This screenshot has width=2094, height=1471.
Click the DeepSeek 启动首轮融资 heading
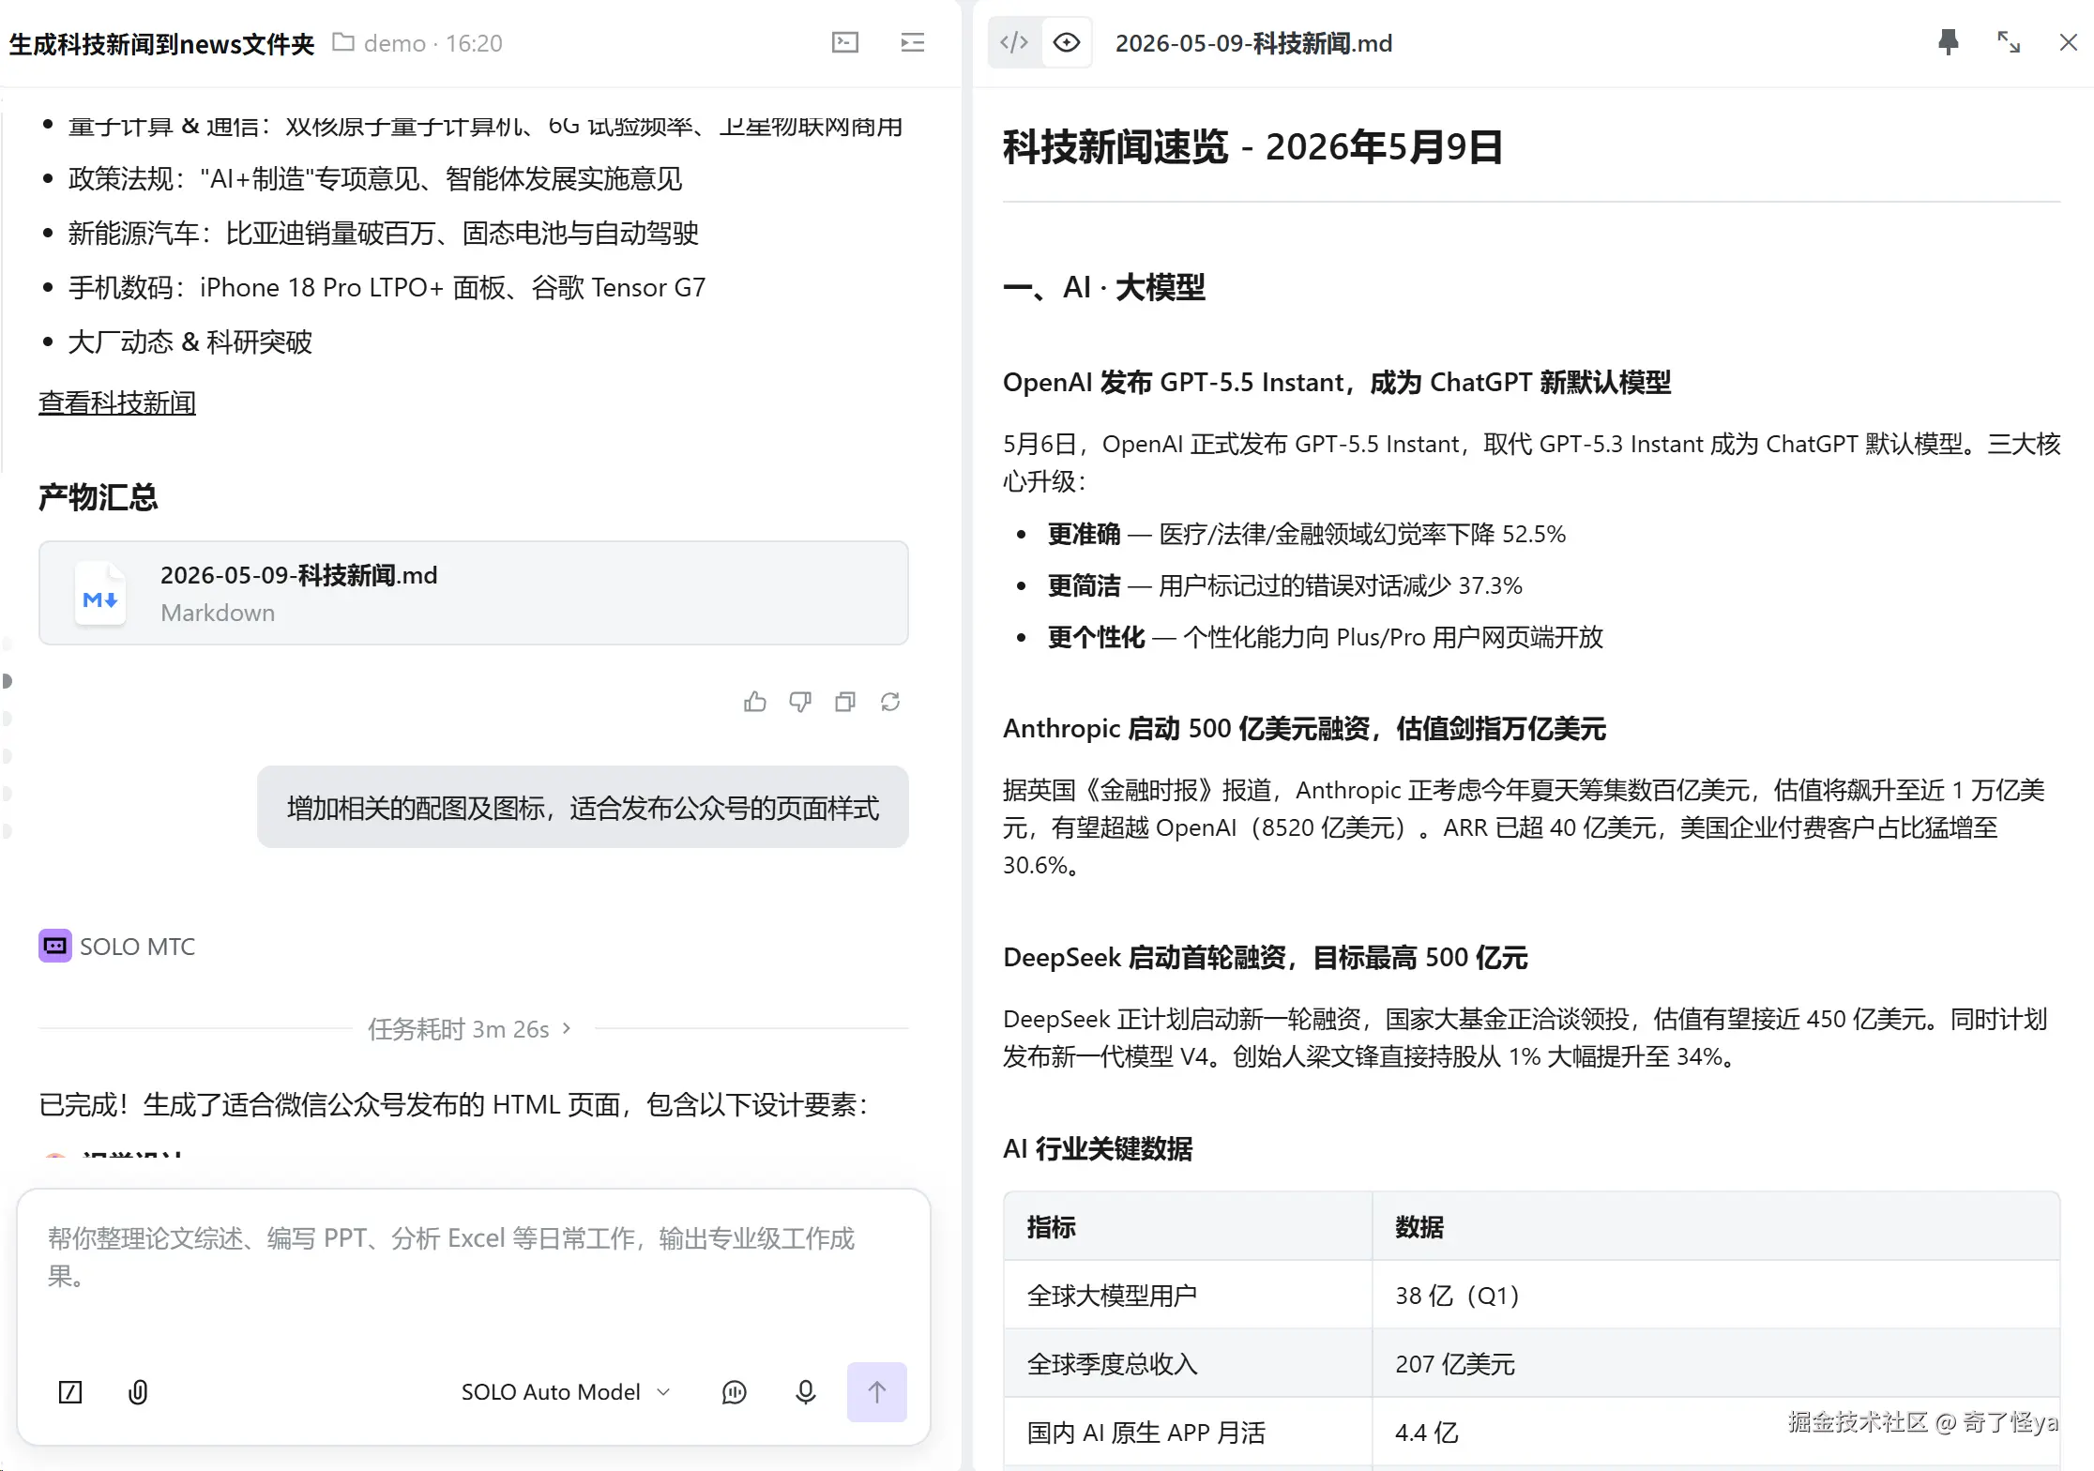(1266, 957)
